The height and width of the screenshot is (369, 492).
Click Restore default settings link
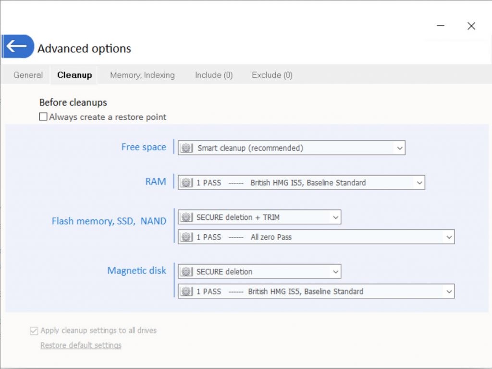click(x=81, y=345)
